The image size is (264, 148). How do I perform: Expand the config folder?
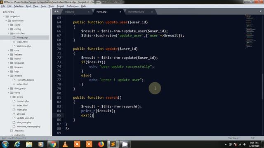8,29
